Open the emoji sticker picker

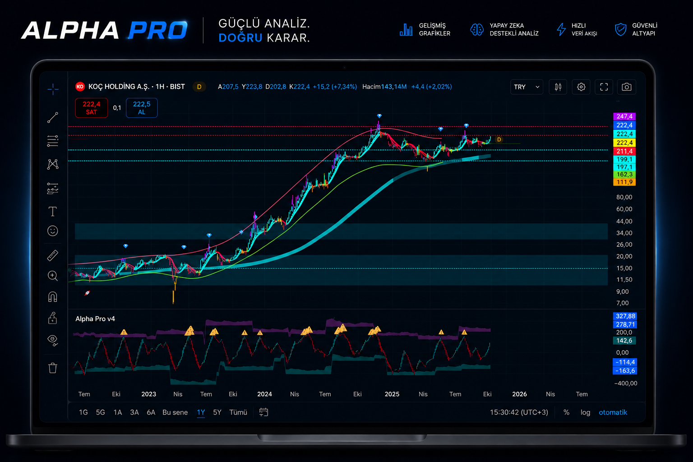point(53,231)
